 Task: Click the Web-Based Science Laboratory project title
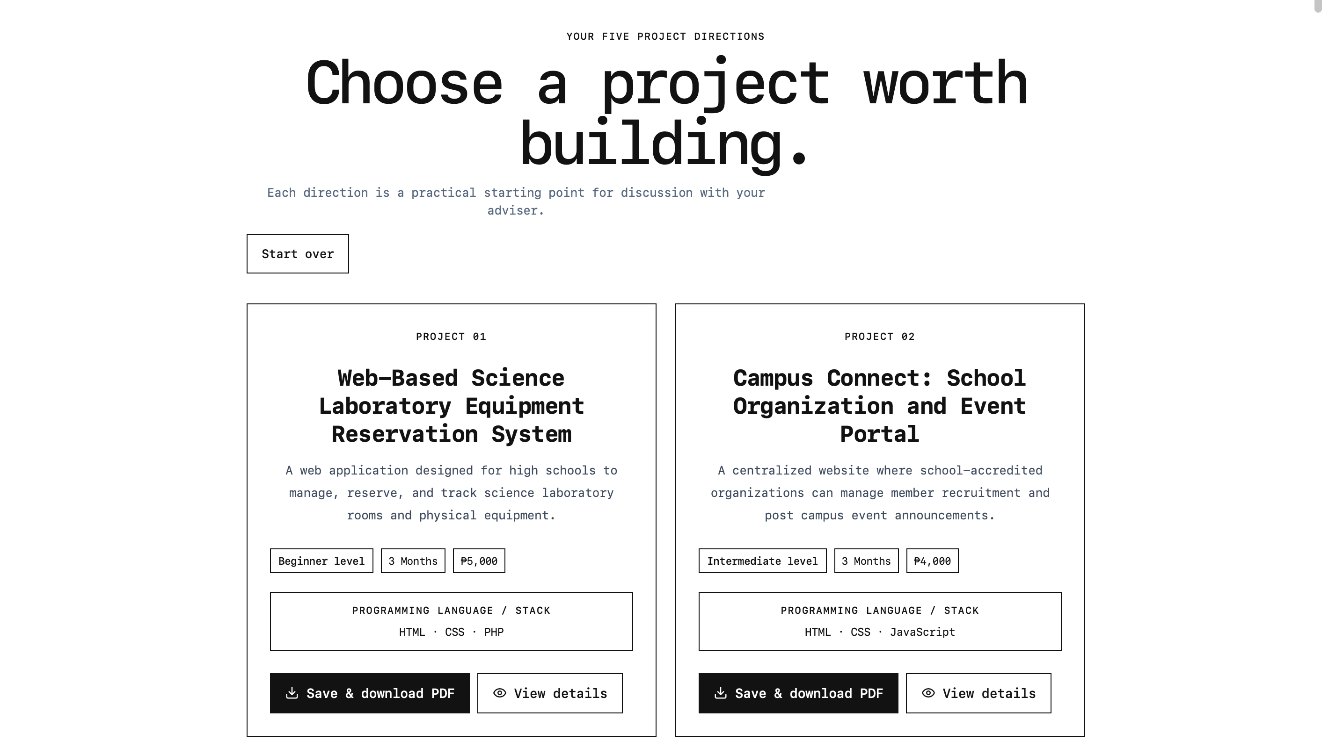pos(451,406)
